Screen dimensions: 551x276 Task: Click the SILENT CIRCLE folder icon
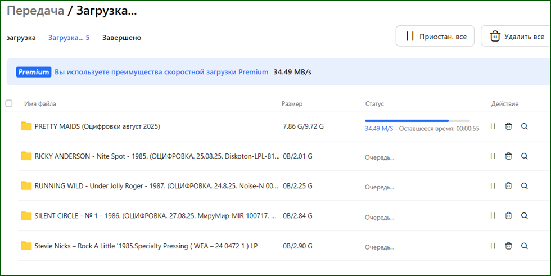pos(26,216)
